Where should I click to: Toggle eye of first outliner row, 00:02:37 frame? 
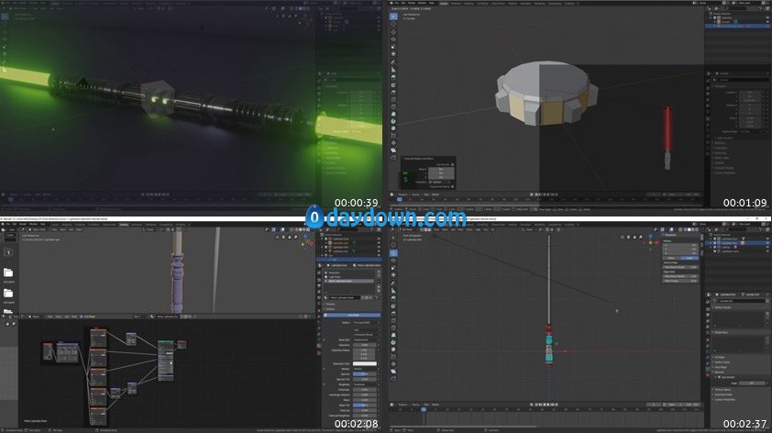click(767, 239)
